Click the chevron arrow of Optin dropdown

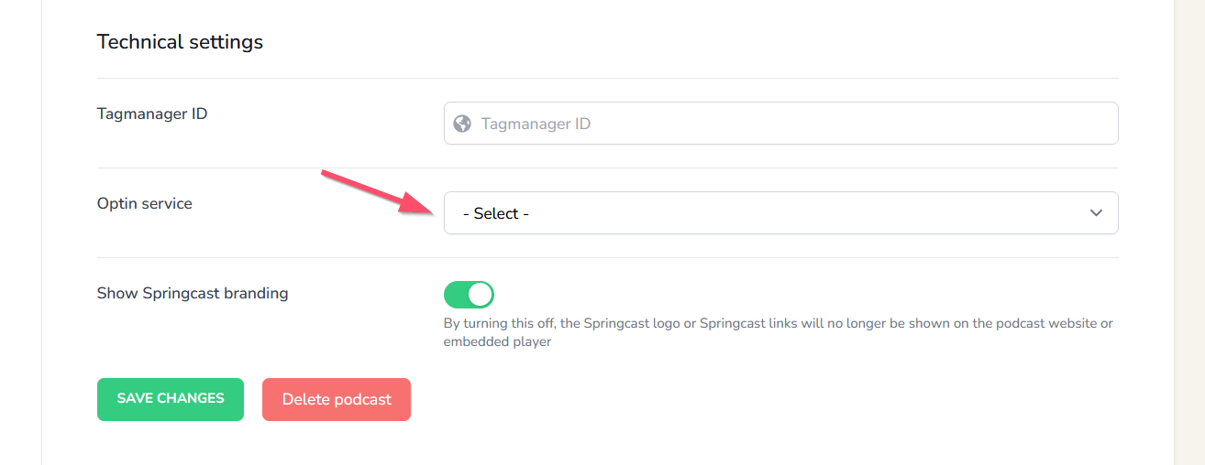pos(1096,213)
